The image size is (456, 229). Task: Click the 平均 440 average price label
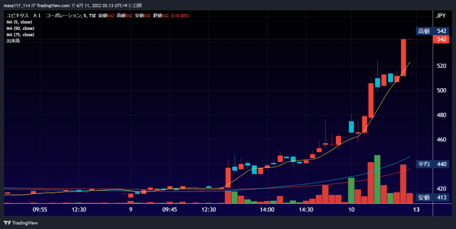(x=432, y=164)
